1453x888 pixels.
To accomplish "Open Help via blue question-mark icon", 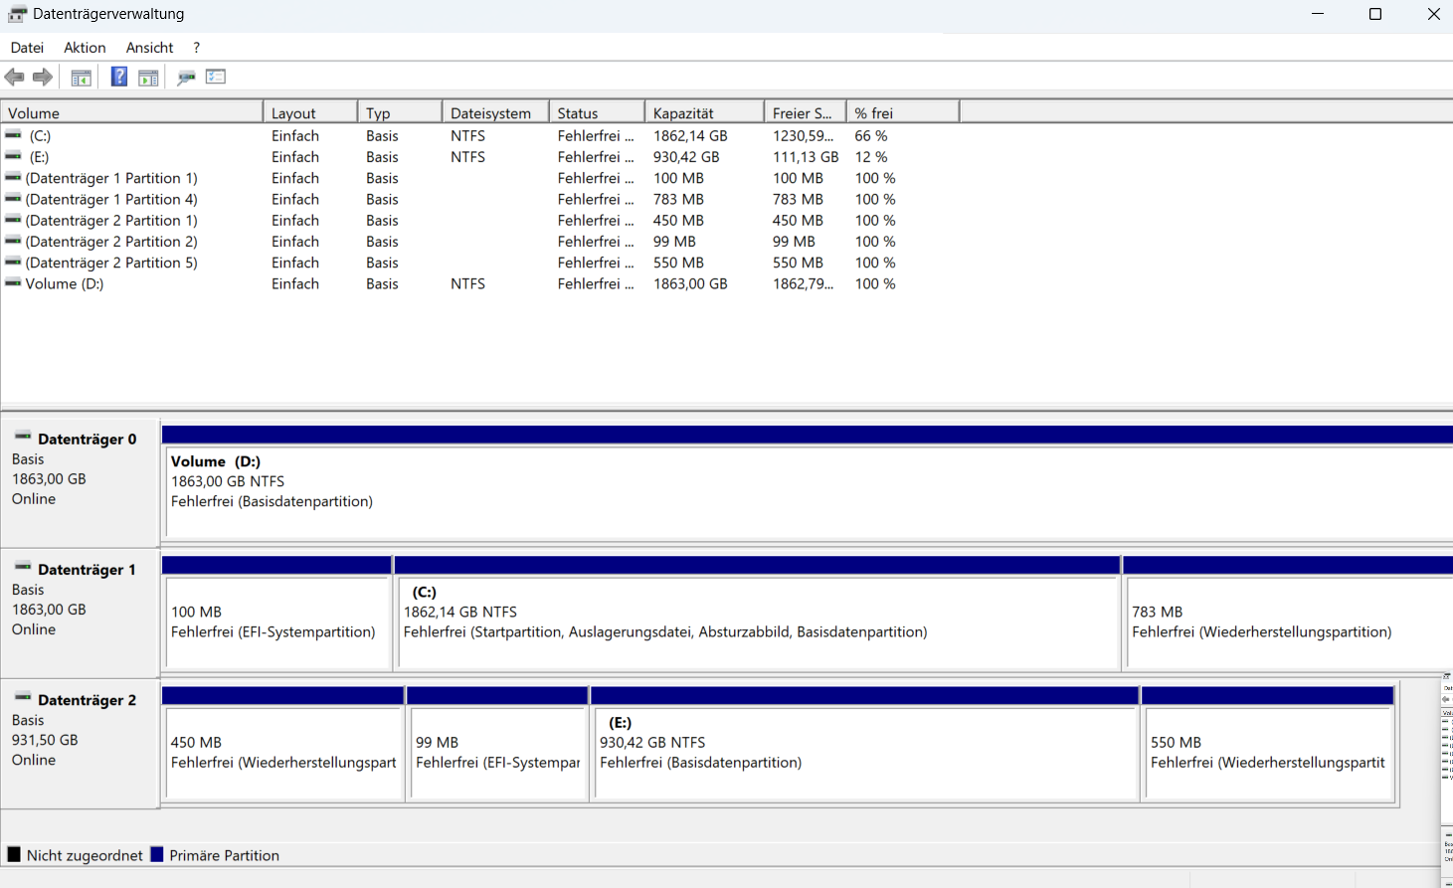I will click(x=118, y=77).
